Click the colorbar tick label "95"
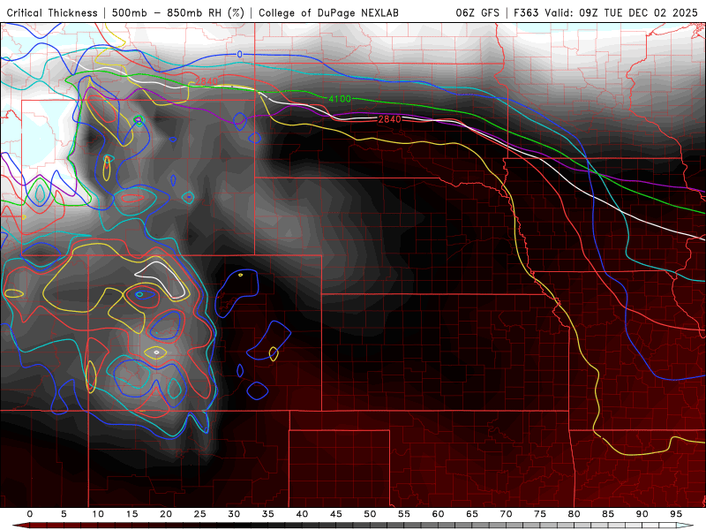This screenshot has height=530, width=706. [676, 514]
